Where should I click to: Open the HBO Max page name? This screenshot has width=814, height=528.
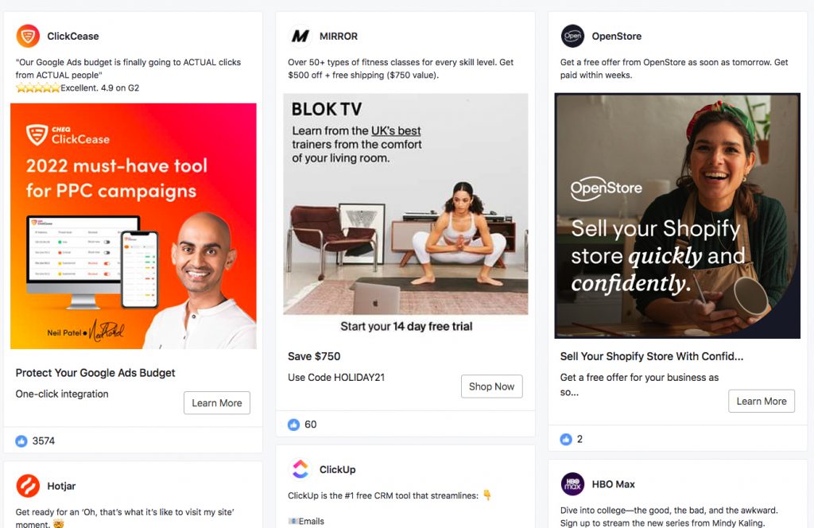point(614,484)
